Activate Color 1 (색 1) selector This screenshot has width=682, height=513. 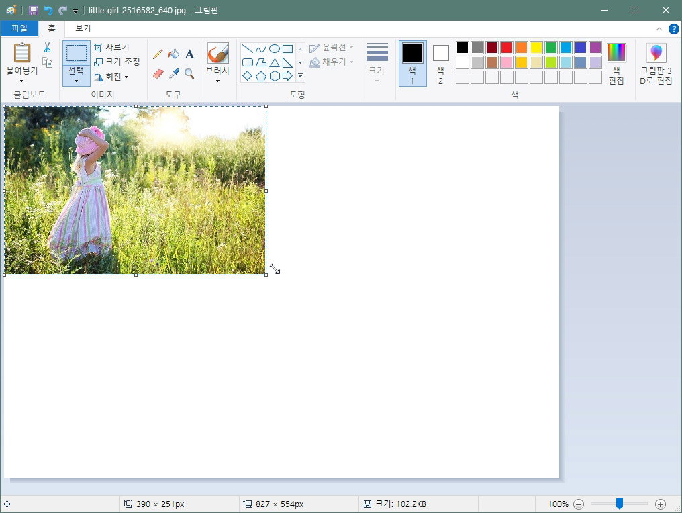(412, 64)
